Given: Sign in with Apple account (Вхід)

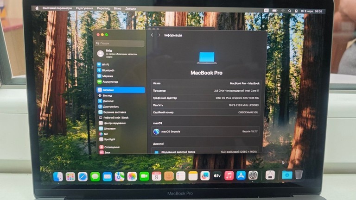Looking at the screenshot, I should (x=117, y=54).
